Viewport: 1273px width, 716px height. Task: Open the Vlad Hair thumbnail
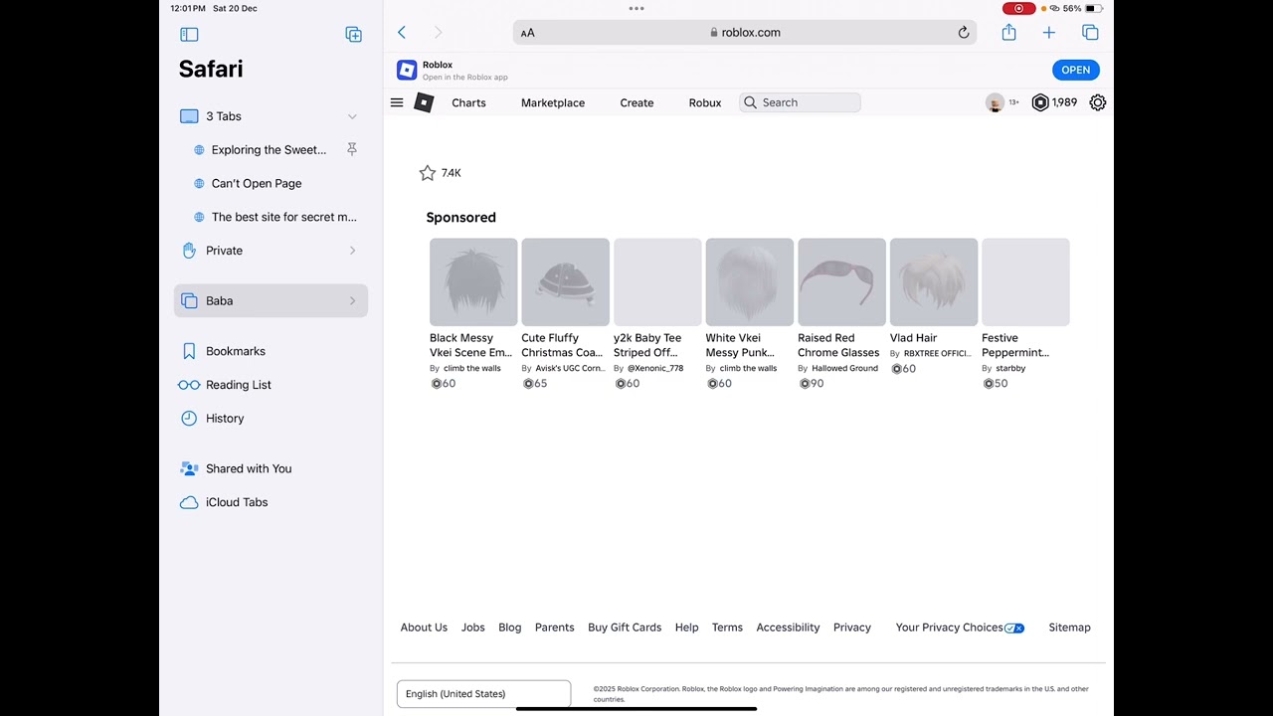pyautogui.click(x=934, y=282)
